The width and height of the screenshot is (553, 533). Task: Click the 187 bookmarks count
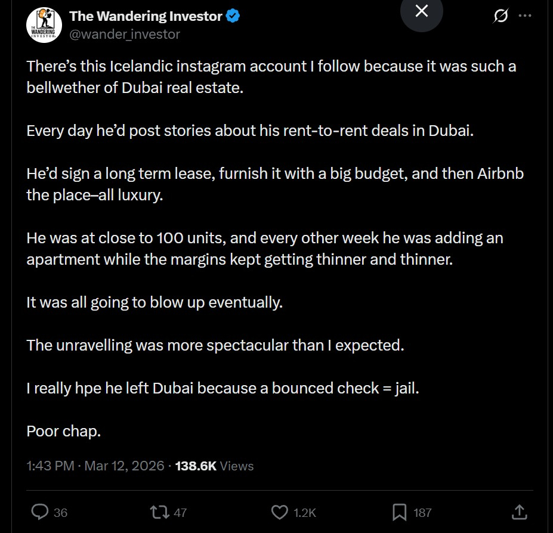(422, 512)
